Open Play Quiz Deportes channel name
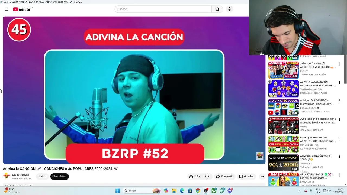 [x=309, y=145]
